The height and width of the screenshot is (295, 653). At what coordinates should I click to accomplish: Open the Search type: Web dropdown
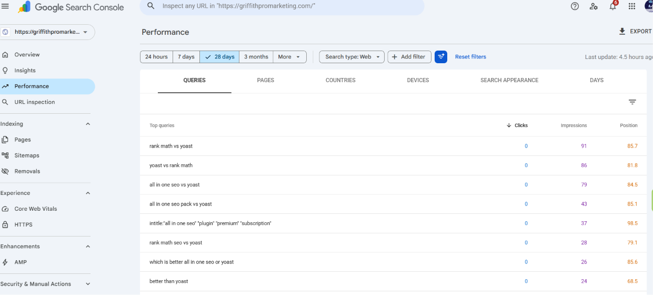tap(351, 57)
